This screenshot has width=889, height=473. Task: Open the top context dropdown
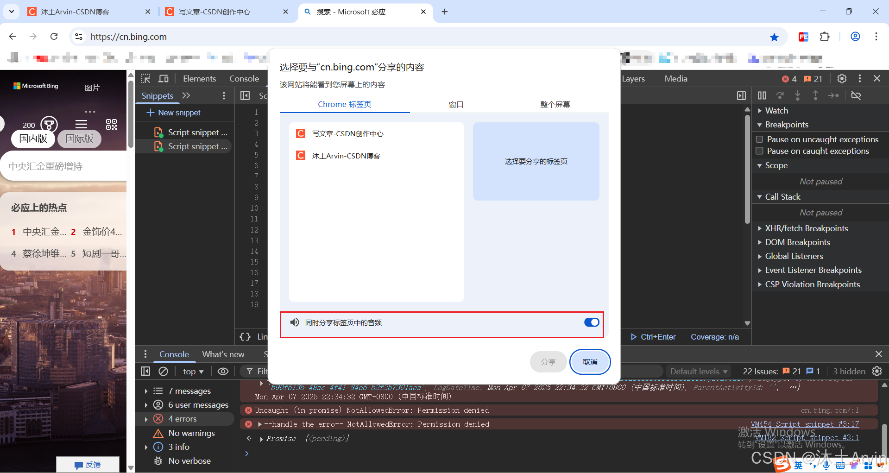(x=193, y=371)
